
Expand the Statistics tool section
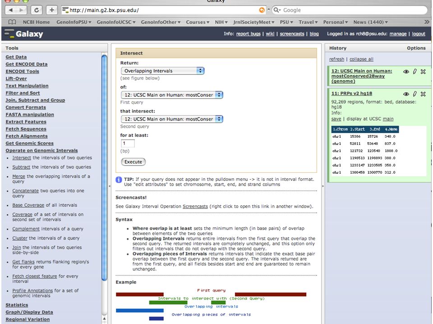(x=17, y=305)
